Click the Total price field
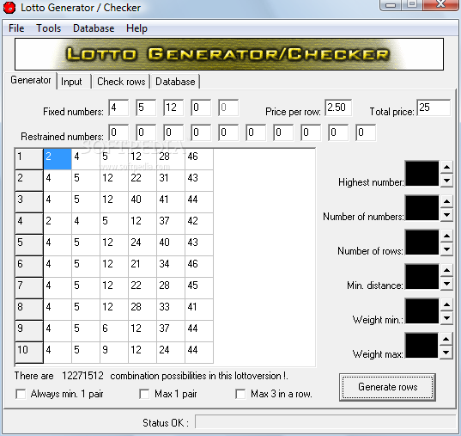Screen dimensions: 461x436 click(434, 107)
